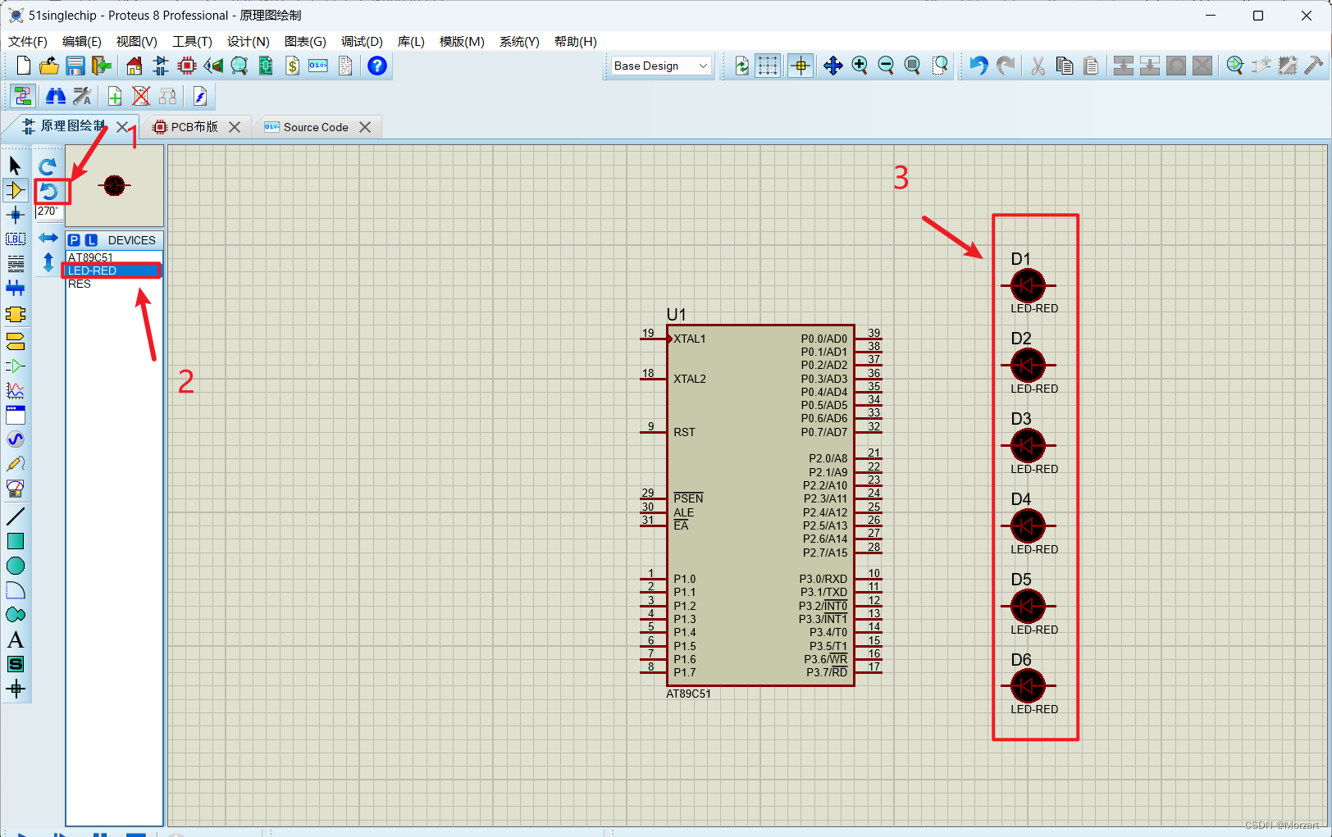Image resolution: width=1332 pixels, height=837 pixels.
Task: Select the 2D graphics text A tool
Action: (x=16, y=639)
